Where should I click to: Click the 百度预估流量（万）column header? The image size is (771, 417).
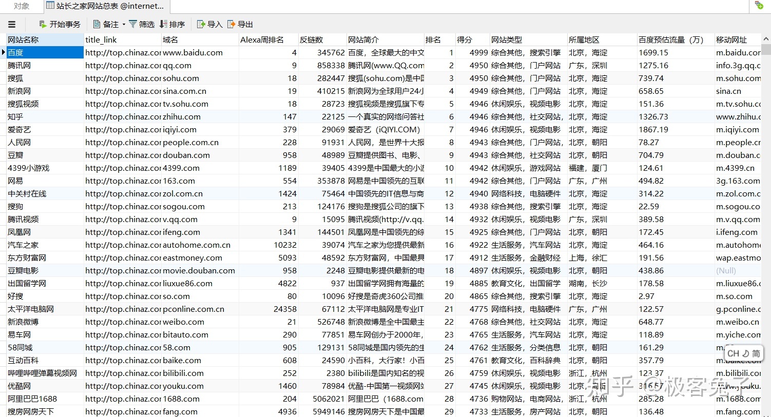[676, 39]
